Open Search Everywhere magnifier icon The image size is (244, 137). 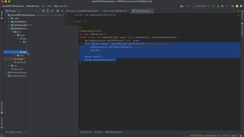pos(233,6)
